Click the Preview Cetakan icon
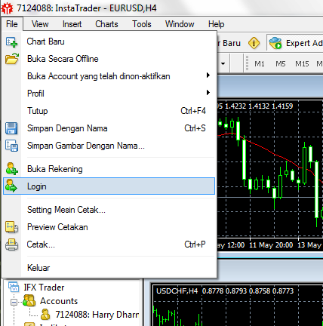 pos(11,227)
